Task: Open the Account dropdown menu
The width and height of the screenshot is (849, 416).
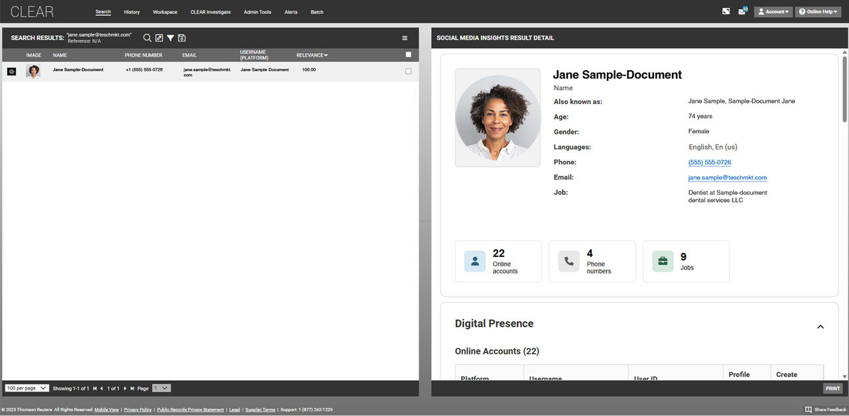Action: click(x=773, y=11)
